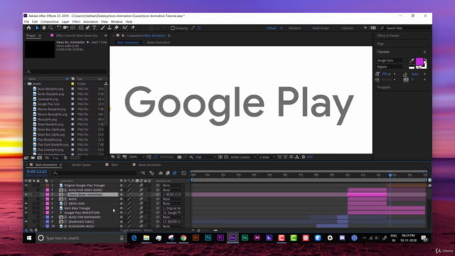This screenshot has height=256, width=455.
Task: Open the viewer magnification 100% dropdown
Action: (x=136, y=157)
